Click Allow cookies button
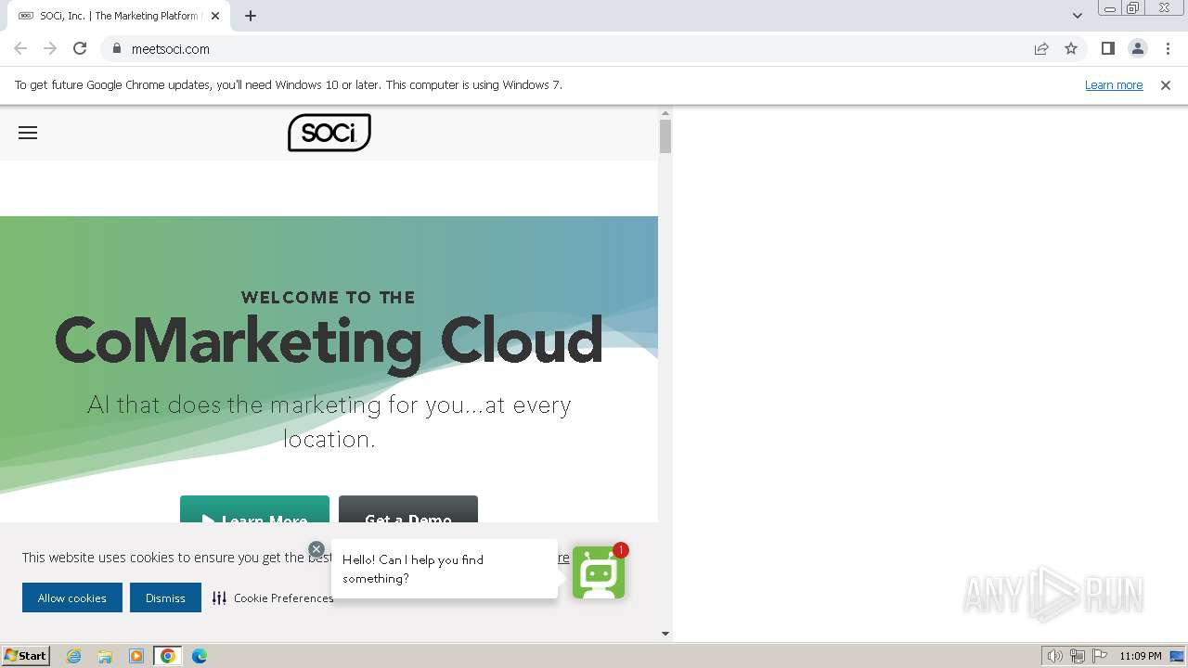Image resolution: width=1188 pixels, height=668 pixels. (72, 597)
